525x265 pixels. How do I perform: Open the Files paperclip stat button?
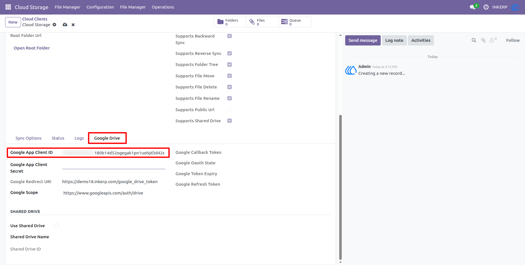262,22
